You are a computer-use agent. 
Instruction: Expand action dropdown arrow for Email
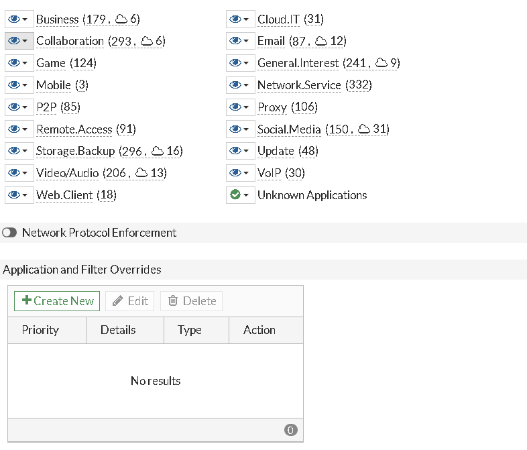pyautogui.click(x=246, y=42)
